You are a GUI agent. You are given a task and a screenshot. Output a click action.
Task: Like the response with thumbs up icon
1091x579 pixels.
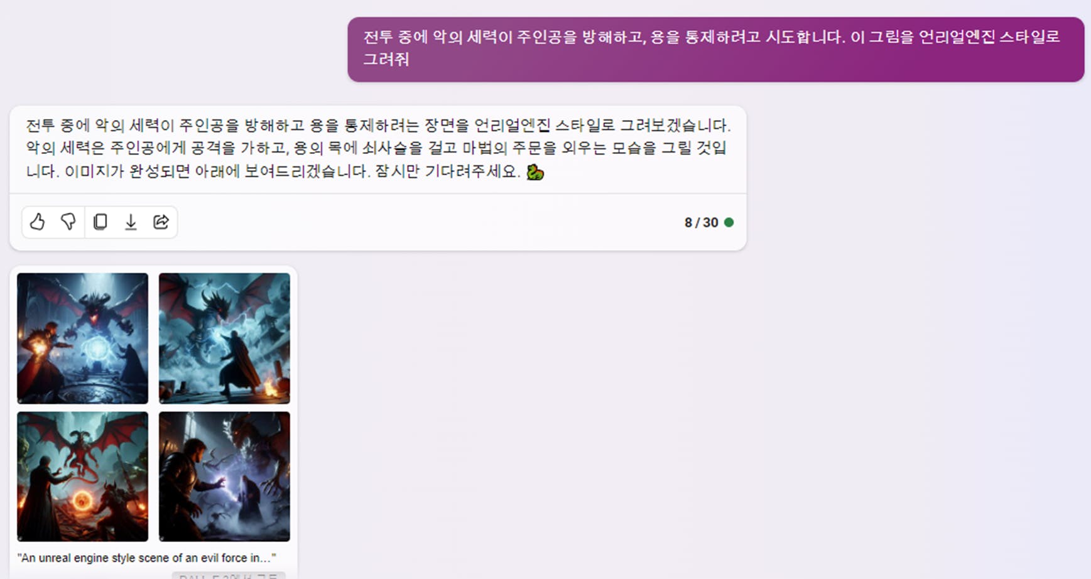(x=38, y=222)
